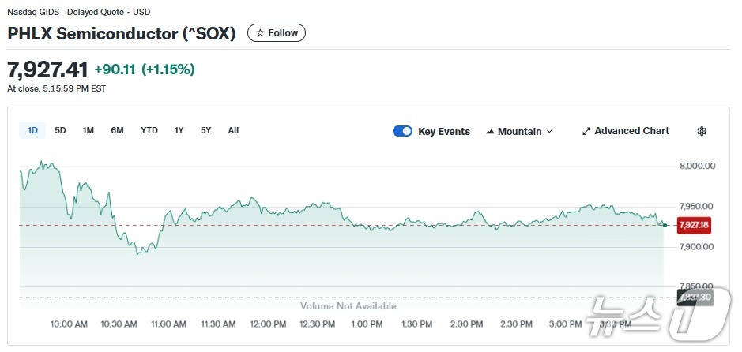This screenshot has height=352, width=742.
Task: Toggle the Key Events switch
Action: pos(402,132)
